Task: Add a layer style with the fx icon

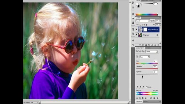Action: (143, 45)
